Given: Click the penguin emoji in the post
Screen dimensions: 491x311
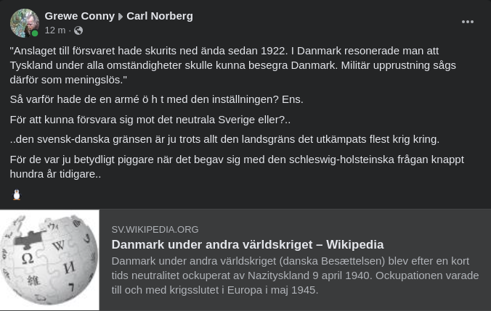Looking at the screenshot, I should [x=17, y=194].
